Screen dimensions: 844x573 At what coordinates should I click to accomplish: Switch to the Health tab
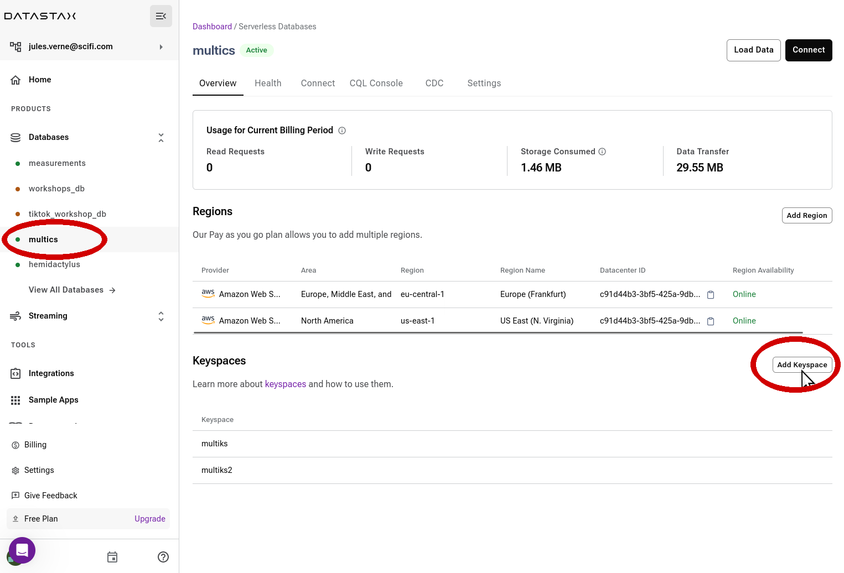coord(268,83)
